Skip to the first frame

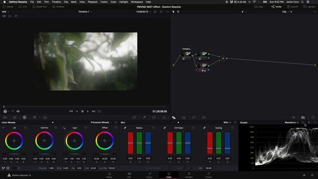point(71,111)
